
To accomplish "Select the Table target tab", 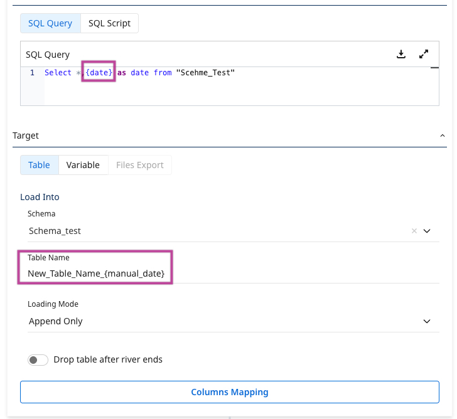I will click(x=39, y=165).
